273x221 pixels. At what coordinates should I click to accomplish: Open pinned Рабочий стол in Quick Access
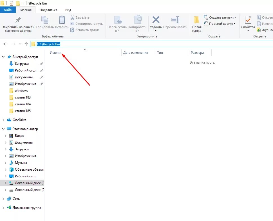pos(26,70)
